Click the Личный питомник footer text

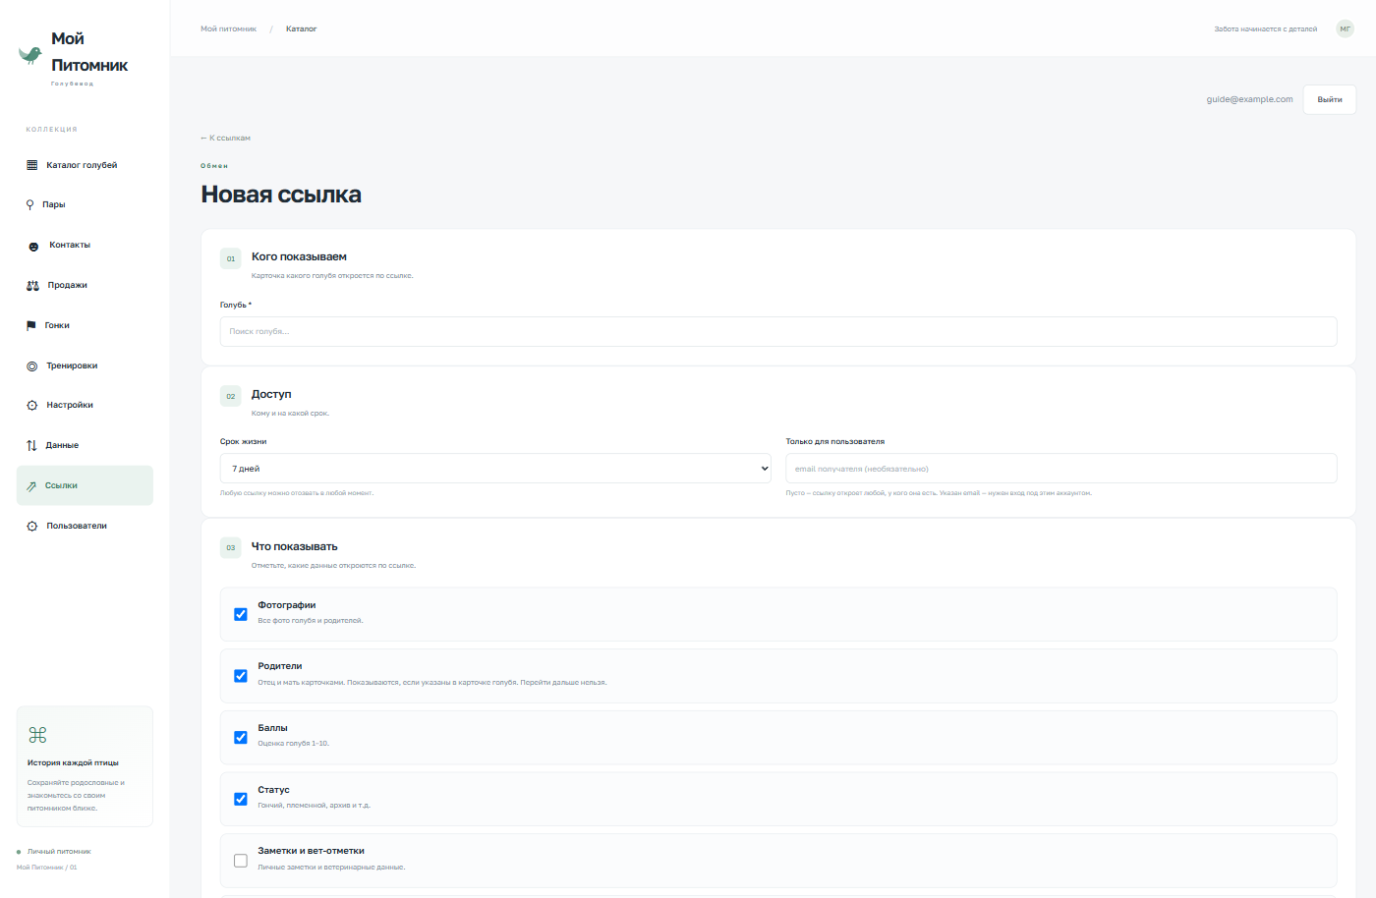(x=59, y=852)
